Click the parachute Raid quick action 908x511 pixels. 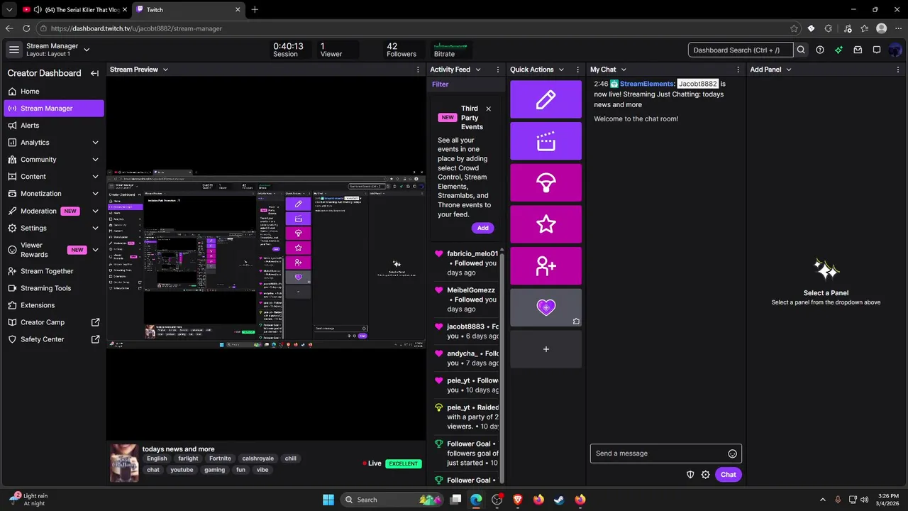pyautogui.click(x=546, y=182)
